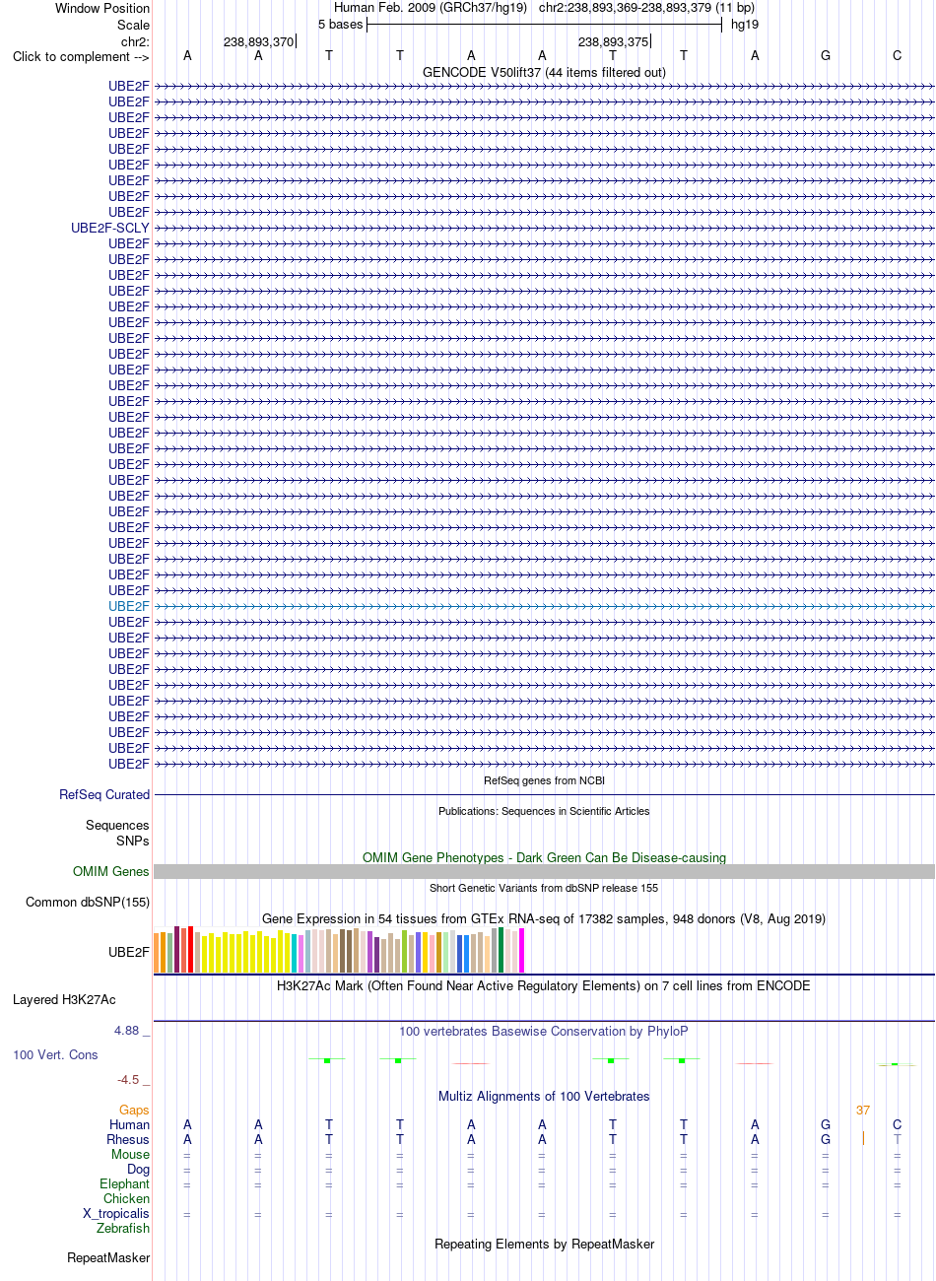
Task: Open Common dbSNP(155) track settings
Action: (88, 902)
